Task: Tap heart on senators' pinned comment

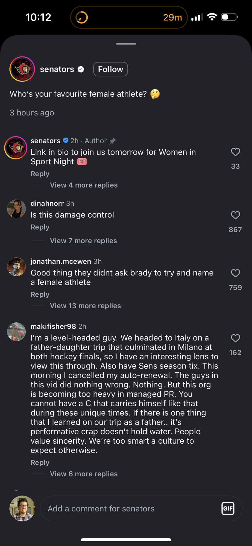Action: pos(235,152)
